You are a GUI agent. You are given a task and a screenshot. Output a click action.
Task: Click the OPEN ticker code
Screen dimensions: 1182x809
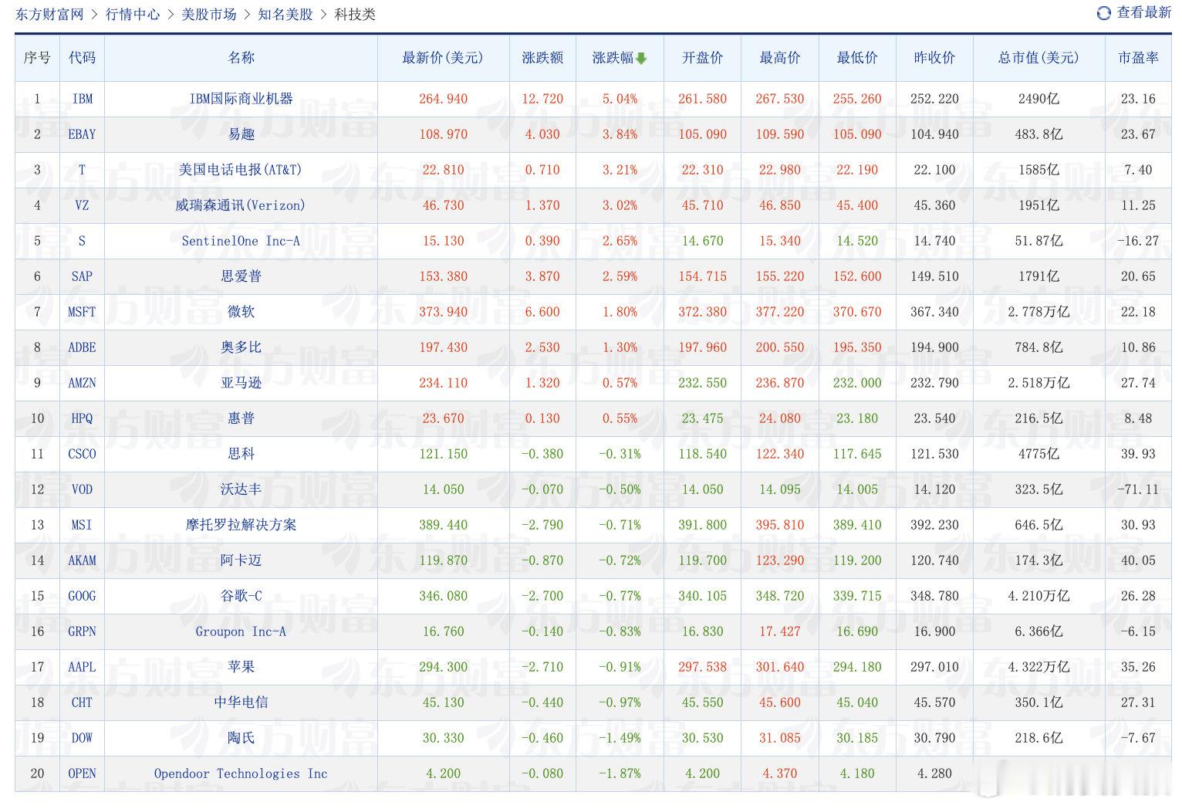82,773
